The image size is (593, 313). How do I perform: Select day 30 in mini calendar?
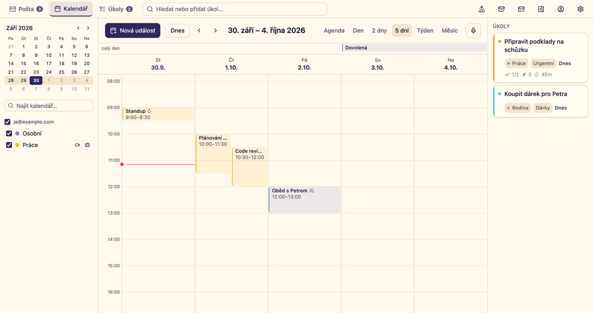[x=36, y=81]
